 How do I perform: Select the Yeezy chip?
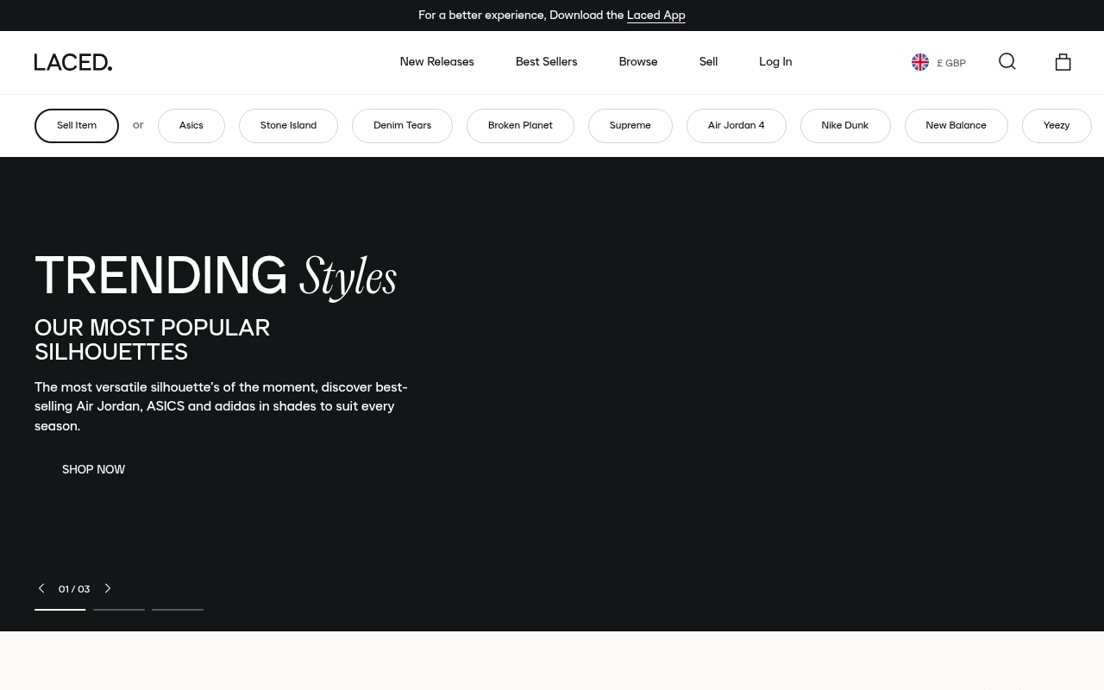pyautogui.click(x=1057, y=126)
